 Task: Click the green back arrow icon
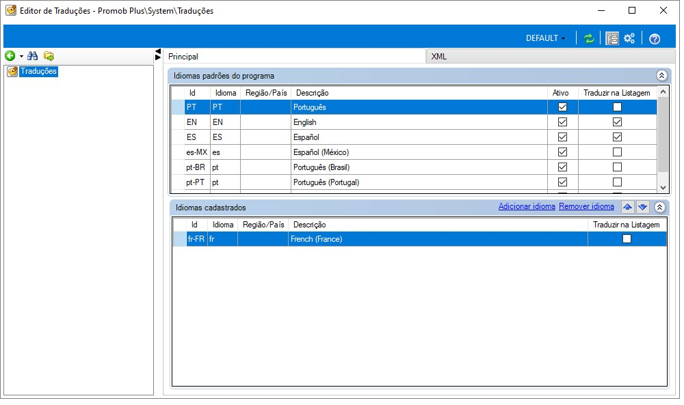tap(10, 56)
